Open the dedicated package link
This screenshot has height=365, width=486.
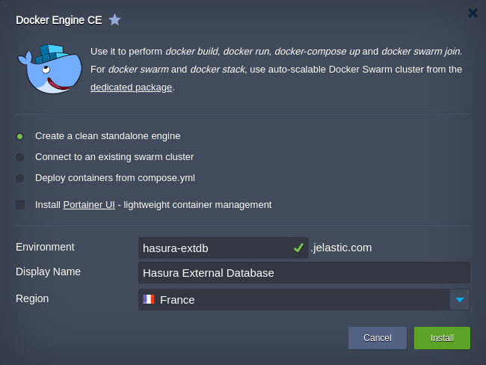pyautogui.click(x=131, y=88)
